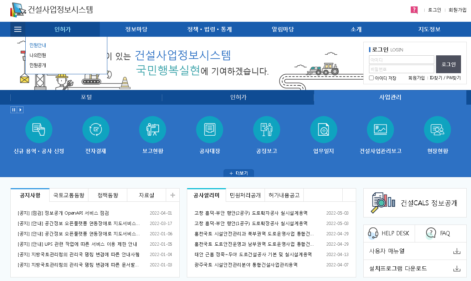Switch to the 포털 section tab
The height and width of the screenshot is (281, 471).
tap(86, 97)
